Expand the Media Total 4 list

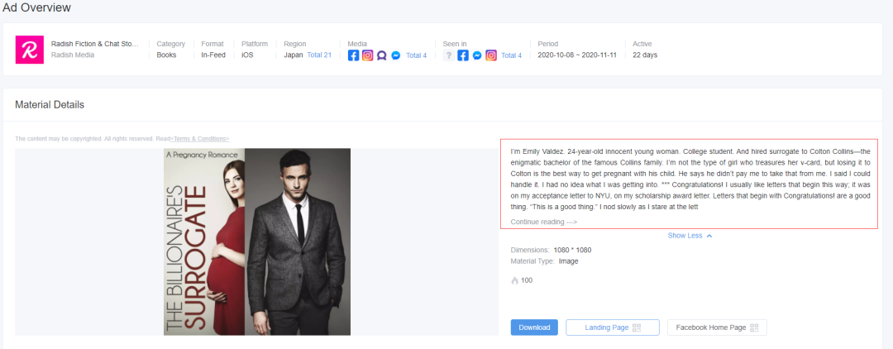point(417,55)
